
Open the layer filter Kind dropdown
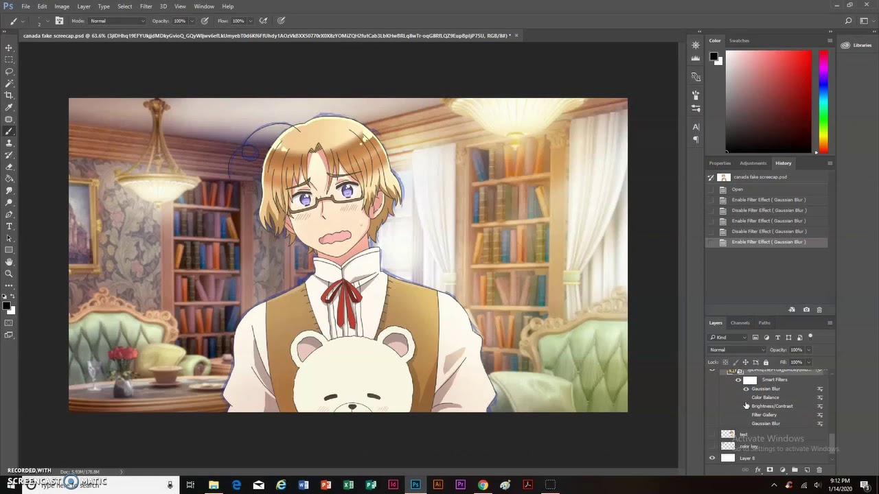pos(728,338)
